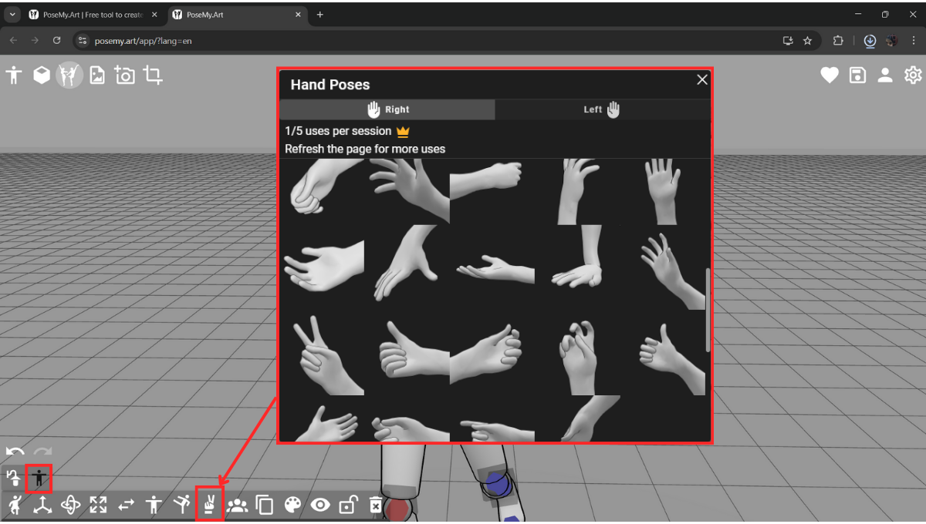The width and height of the screenshot is (926, 524).
Task: Switch to the Left hand tab
Action: coord(603,109)
